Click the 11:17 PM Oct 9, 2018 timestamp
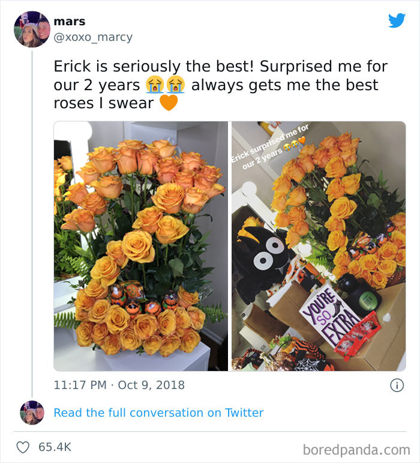420x463 pixels. 119,385
